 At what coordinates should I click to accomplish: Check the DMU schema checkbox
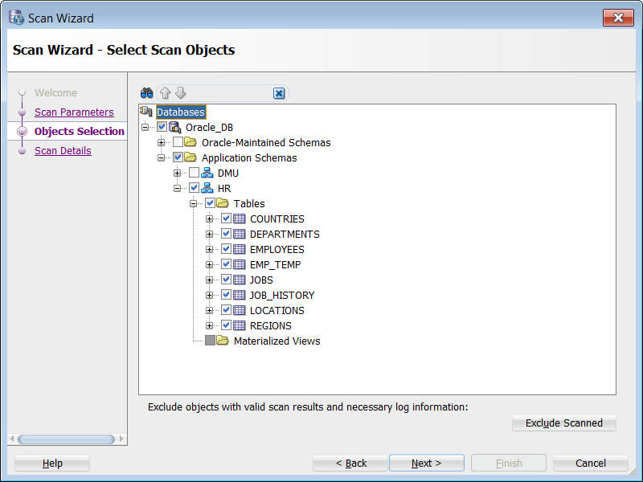(194, 173)
